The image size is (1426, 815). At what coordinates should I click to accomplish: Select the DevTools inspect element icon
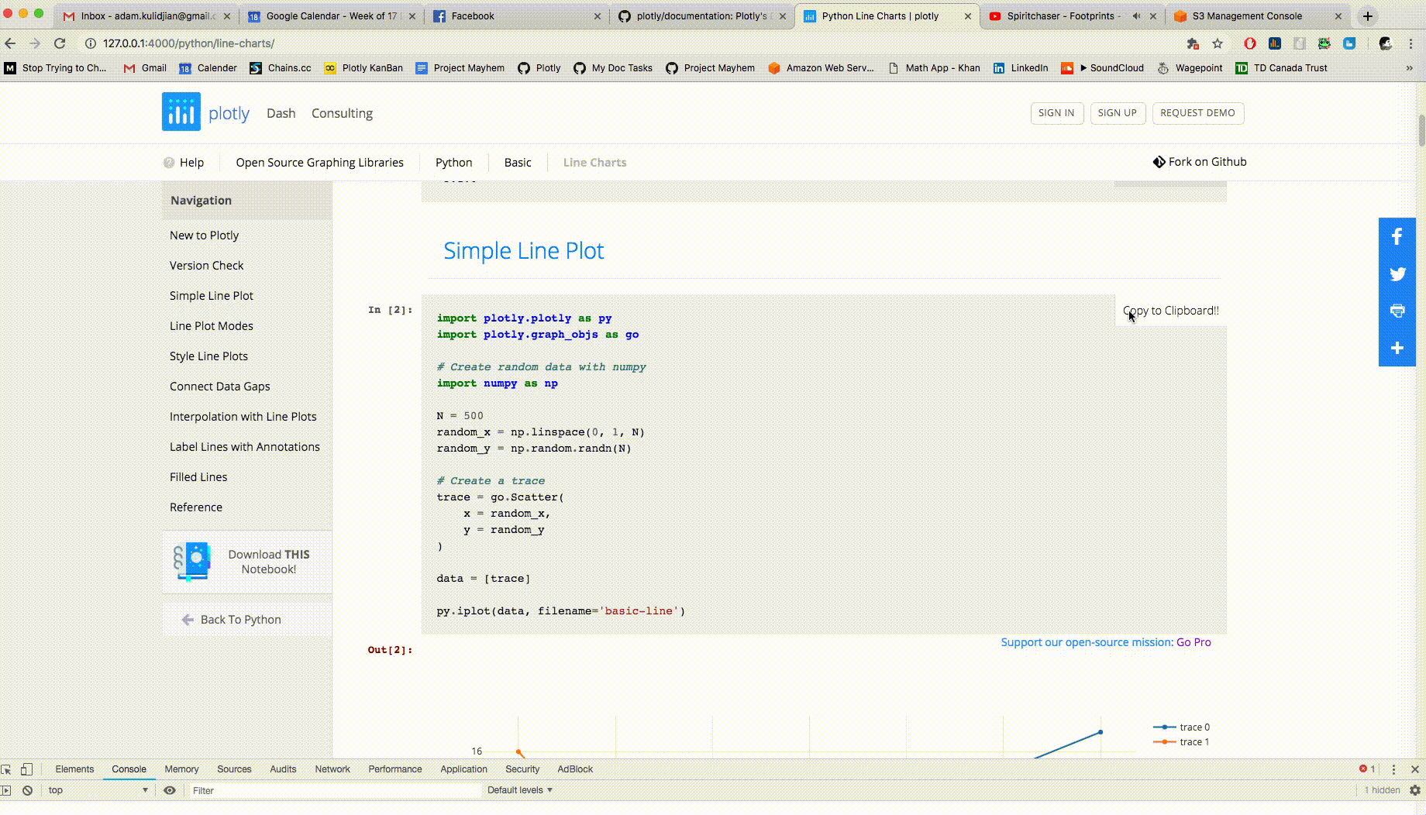pyautogui.click(x=6, y=769)
